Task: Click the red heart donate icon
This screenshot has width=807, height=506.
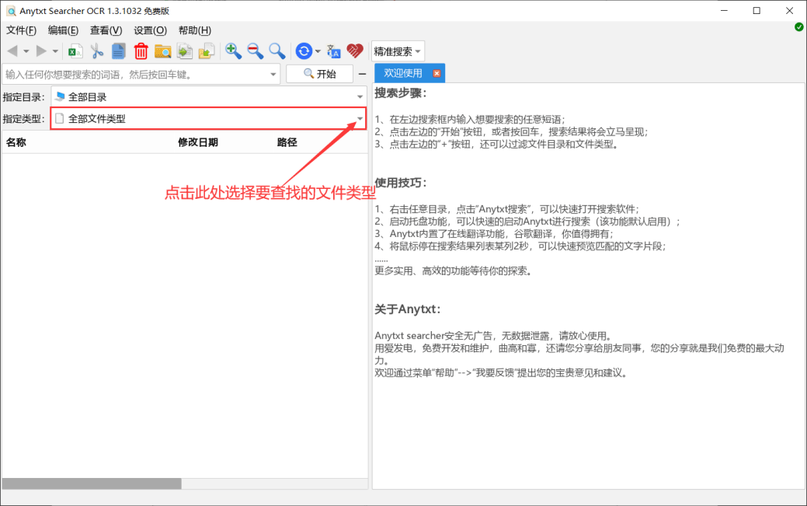Action: point(355,51)
